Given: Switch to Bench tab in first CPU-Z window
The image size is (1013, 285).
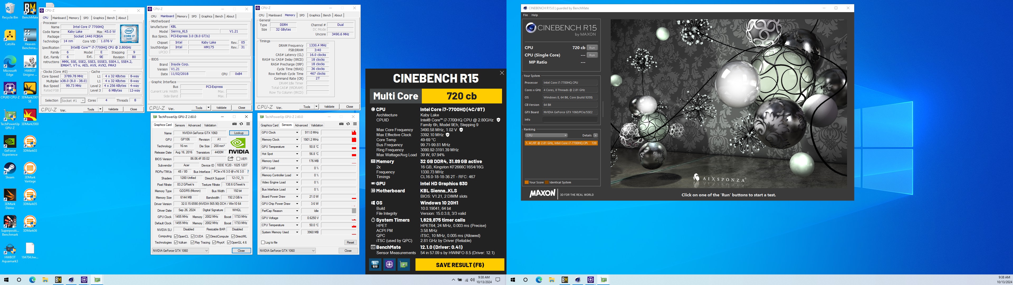Looking at the screenshot, I should pyautogui.click(x=111, y=18).
